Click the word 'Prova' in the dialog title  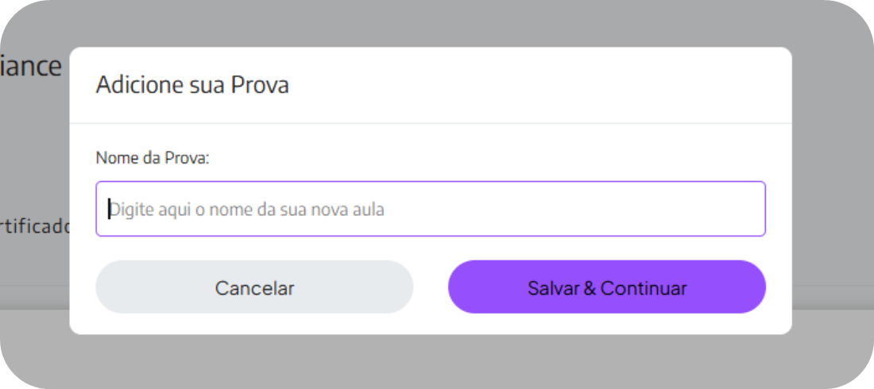[260, 85]
